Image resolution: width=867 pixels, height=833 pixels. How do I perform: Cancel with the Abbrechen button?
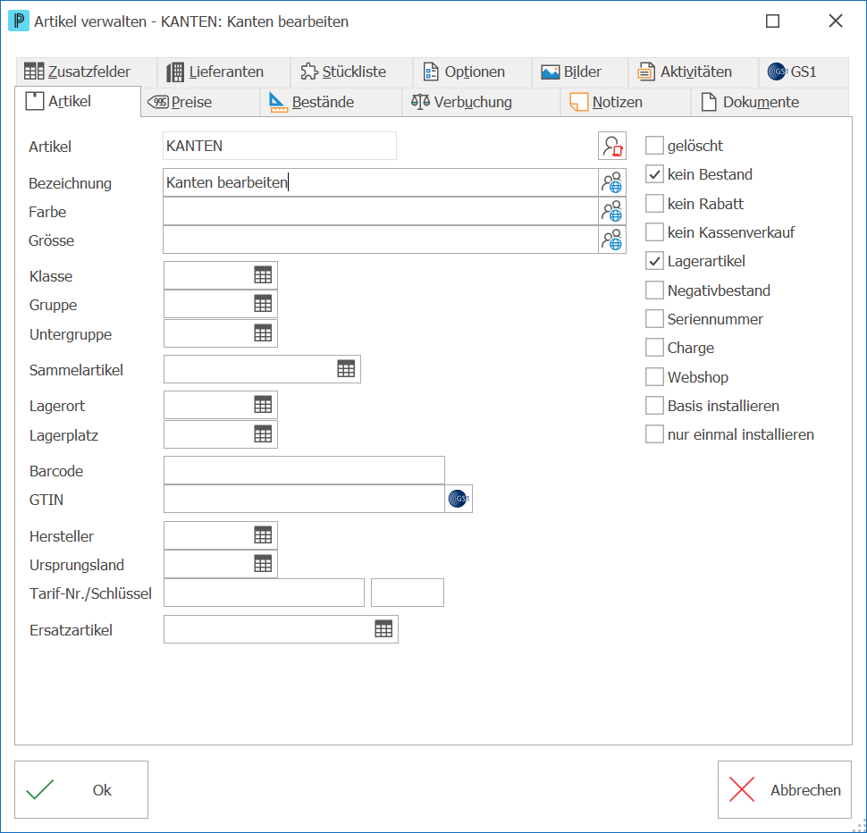(x=785, y=789)
